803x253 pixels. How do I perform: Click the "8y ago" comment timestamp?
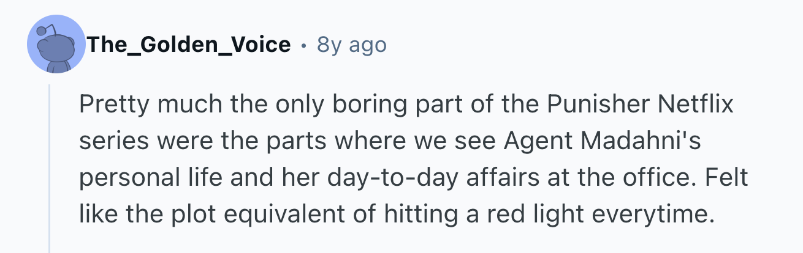pyautogui.click(x=351, y=45)
